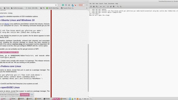Open the View menu in the text editor
This screenshot has width=178, height=100.
pos(97,4)
